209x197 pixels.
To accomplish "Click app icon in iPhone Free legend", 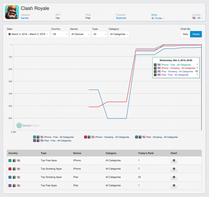I will tap(38, 137).
